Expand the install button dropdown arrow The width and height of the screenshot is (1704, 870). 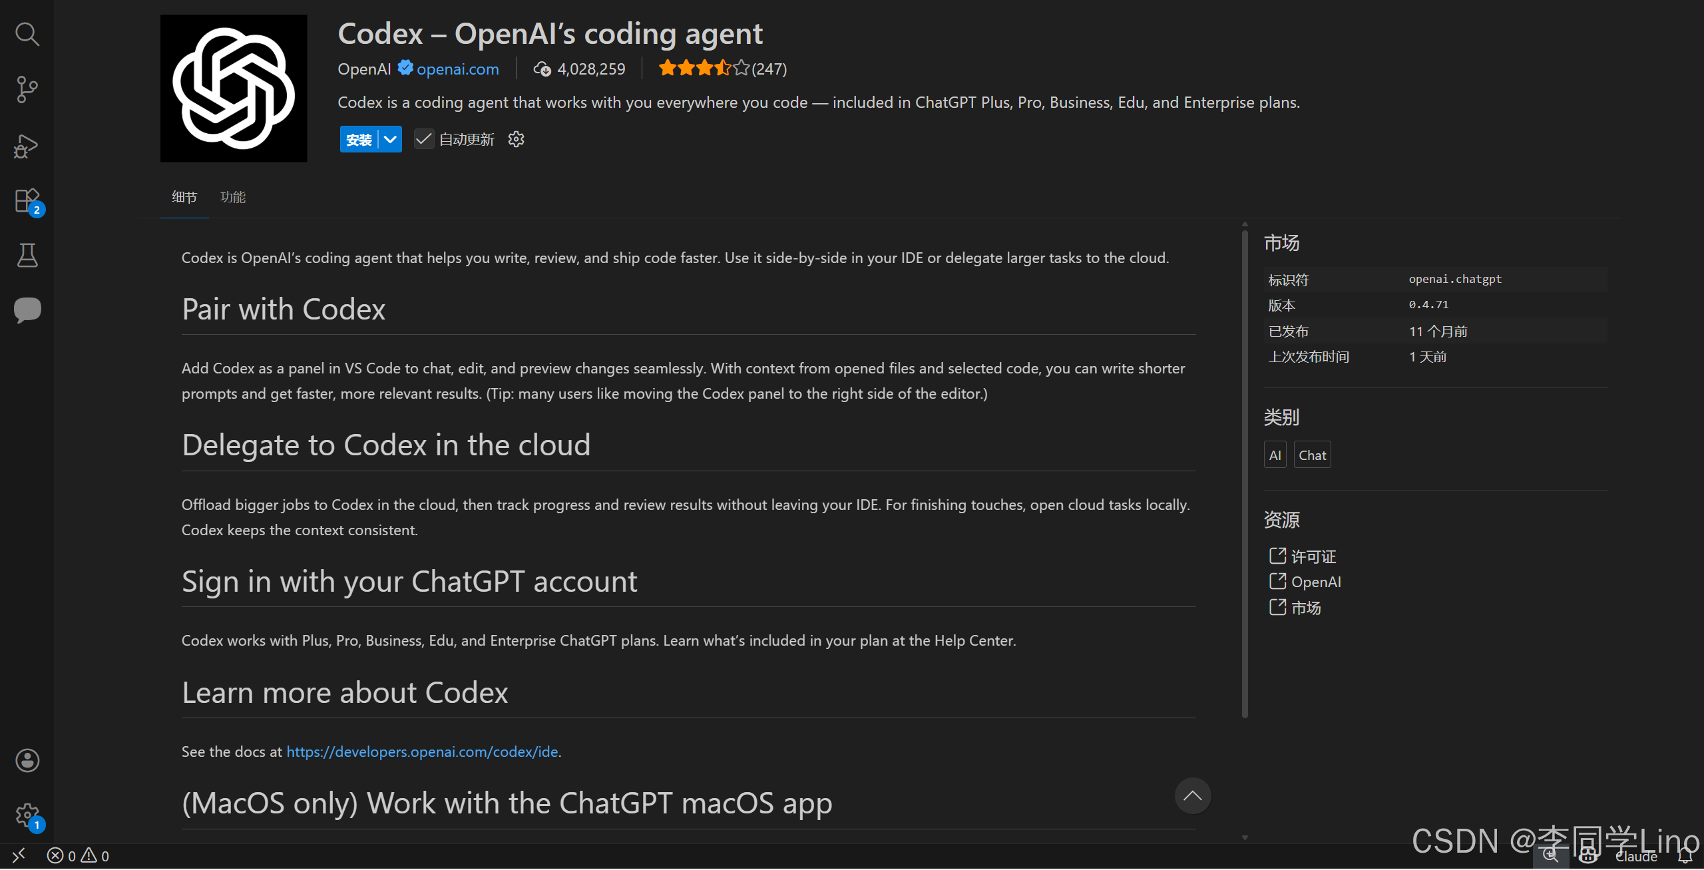coord(391,139)
